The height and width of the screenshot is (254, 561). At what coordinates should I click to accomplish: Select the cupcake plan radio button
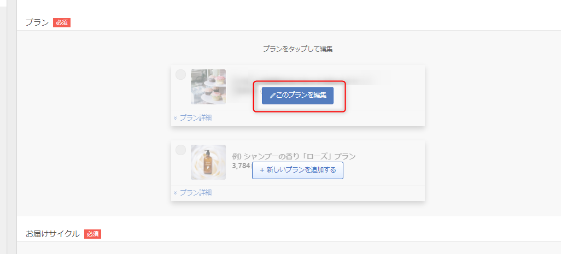click(x=180, y=75)
